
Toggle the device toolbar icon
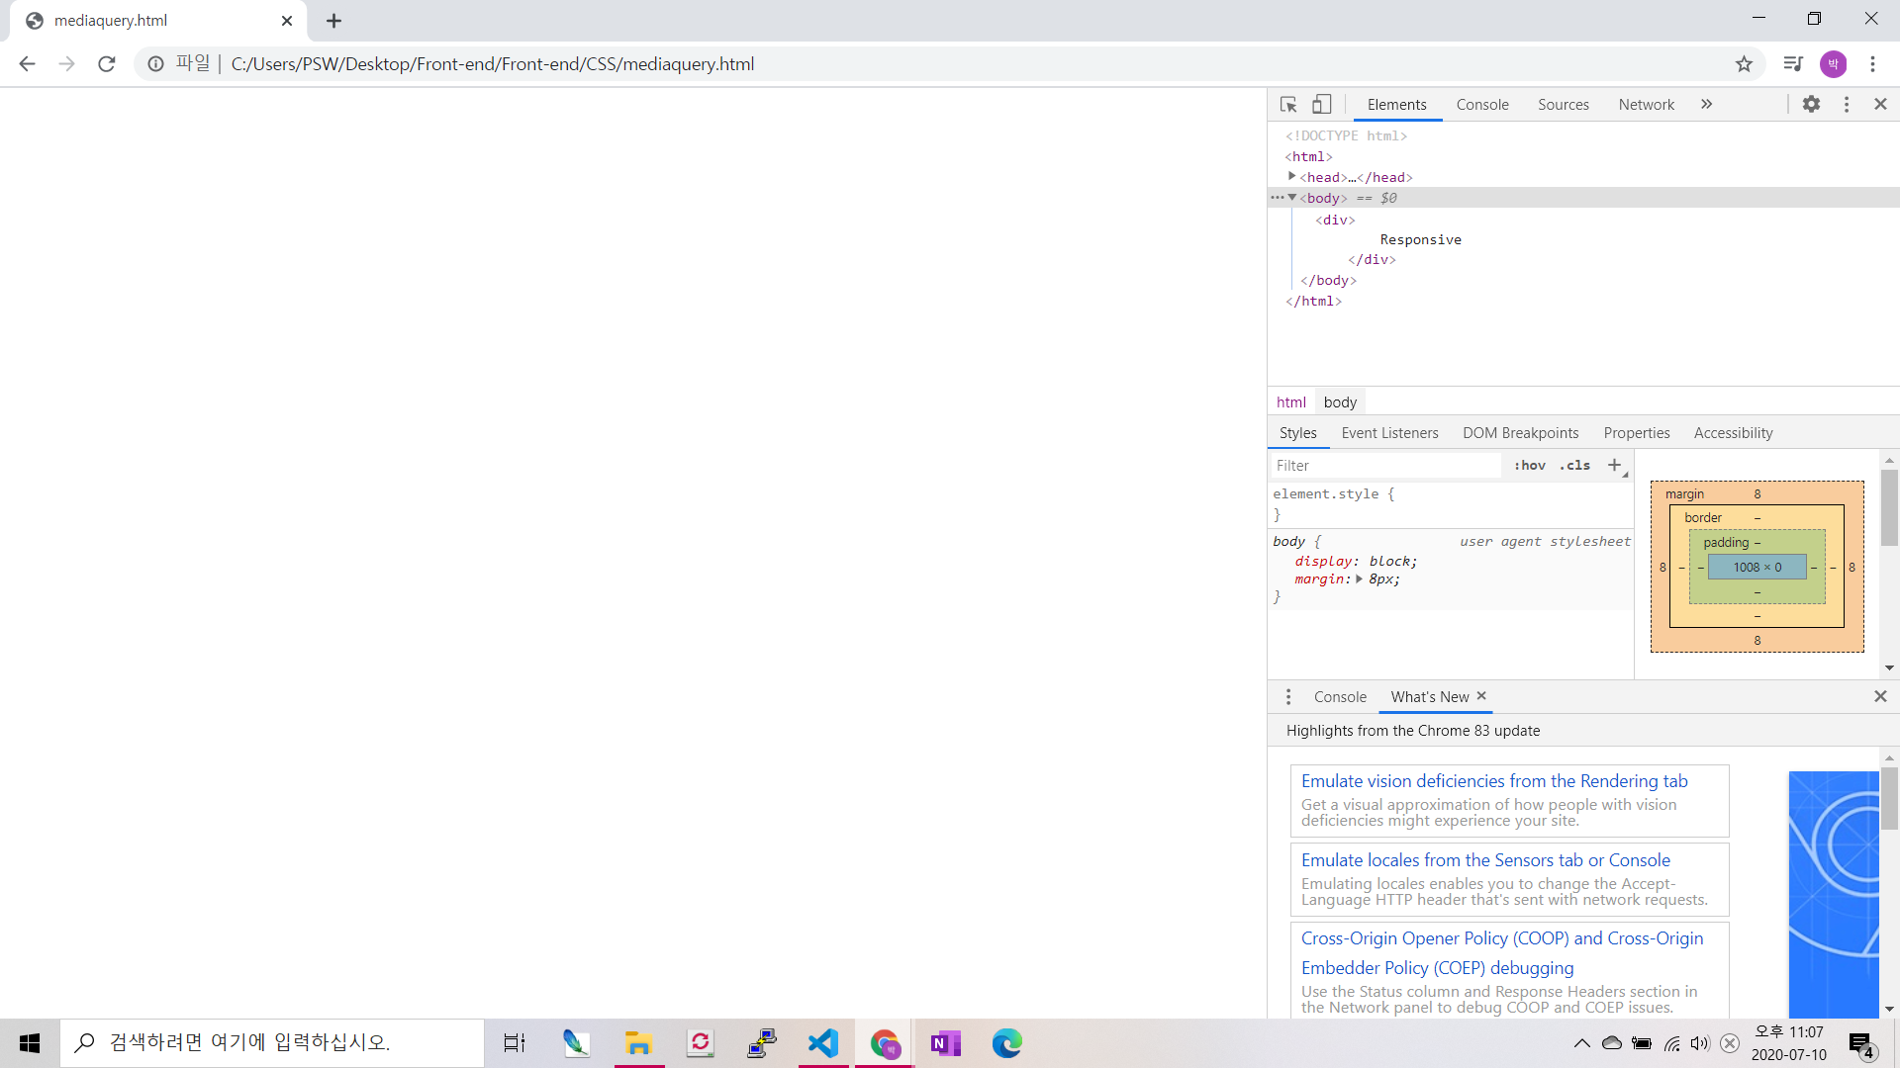[x=1322, y=104]
